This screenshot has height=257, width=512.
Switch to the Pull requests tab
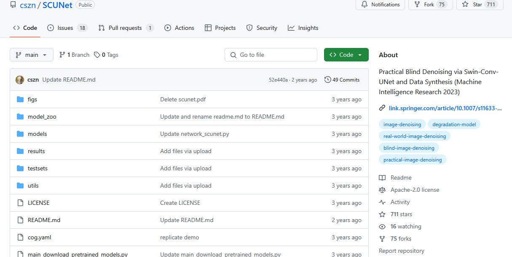pos(126,28)
